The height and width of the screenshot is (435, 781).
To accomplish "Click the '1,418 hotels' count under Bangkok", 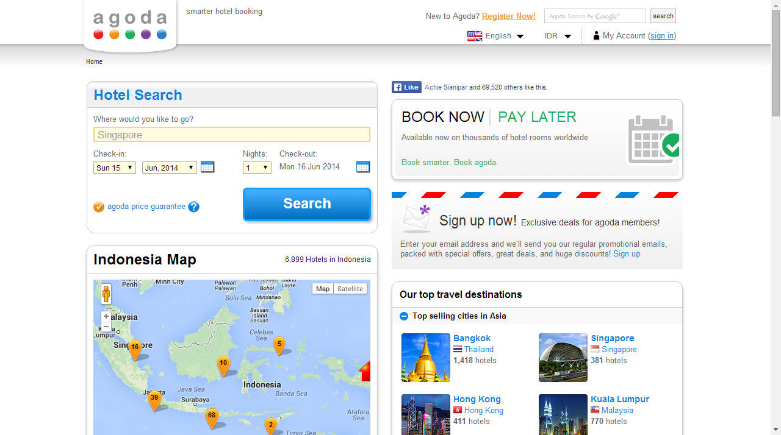I will click(x=475, y=360).
